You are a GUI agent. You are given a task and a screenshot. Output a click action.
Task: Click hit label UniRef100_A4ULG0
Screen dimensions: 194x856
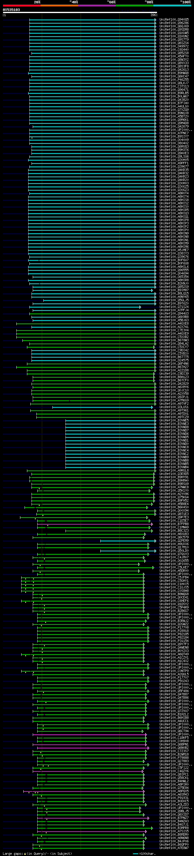click(174, 106)
